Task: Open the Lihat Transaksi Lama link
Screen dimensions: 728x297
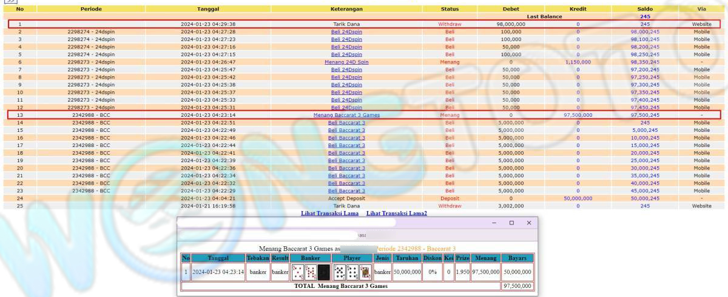Action: [330, 214]
